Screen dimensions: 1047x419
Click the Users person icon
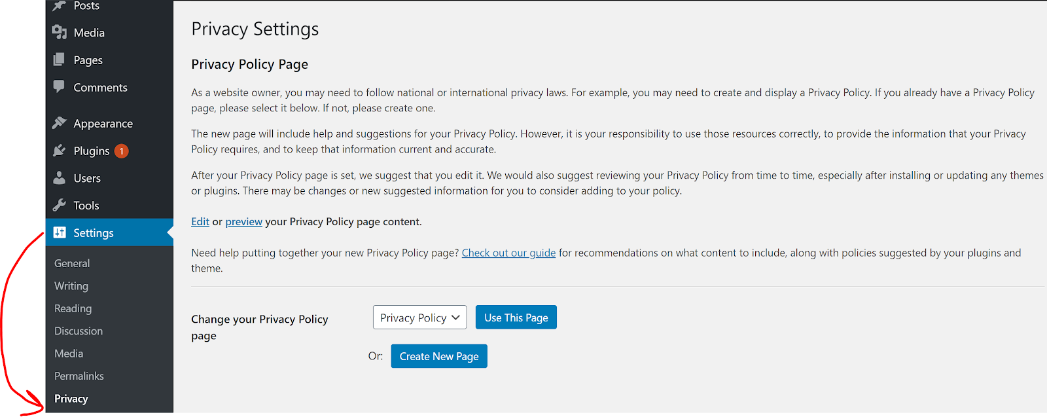60,177
